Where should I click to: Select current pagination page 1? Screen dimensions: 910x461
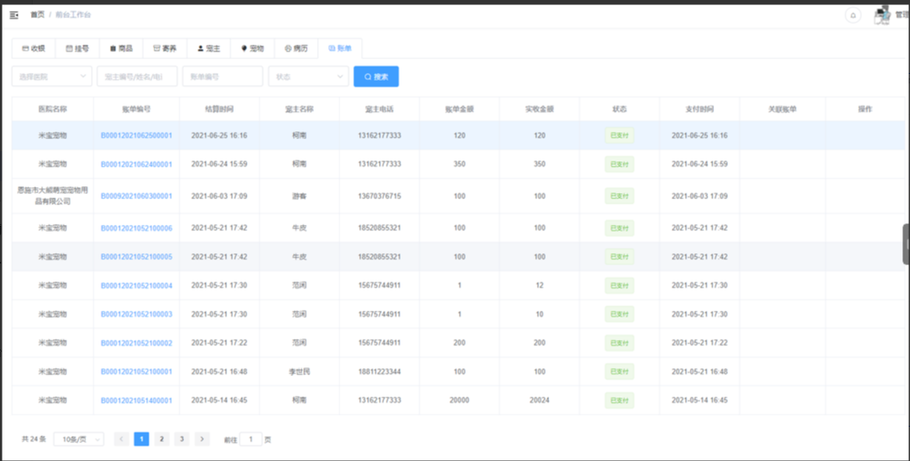142,439
